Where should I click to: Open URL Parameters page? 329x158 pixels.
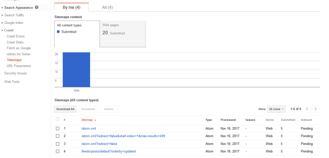pos(19,66)
